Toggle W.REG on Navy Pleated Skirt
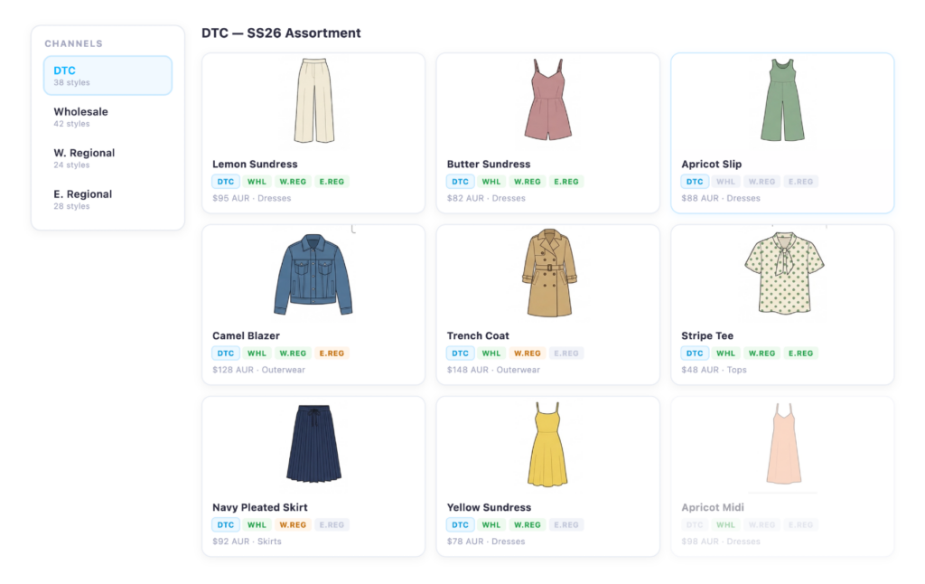This screenshot has height=584, width=925. (x=292, y=524)
